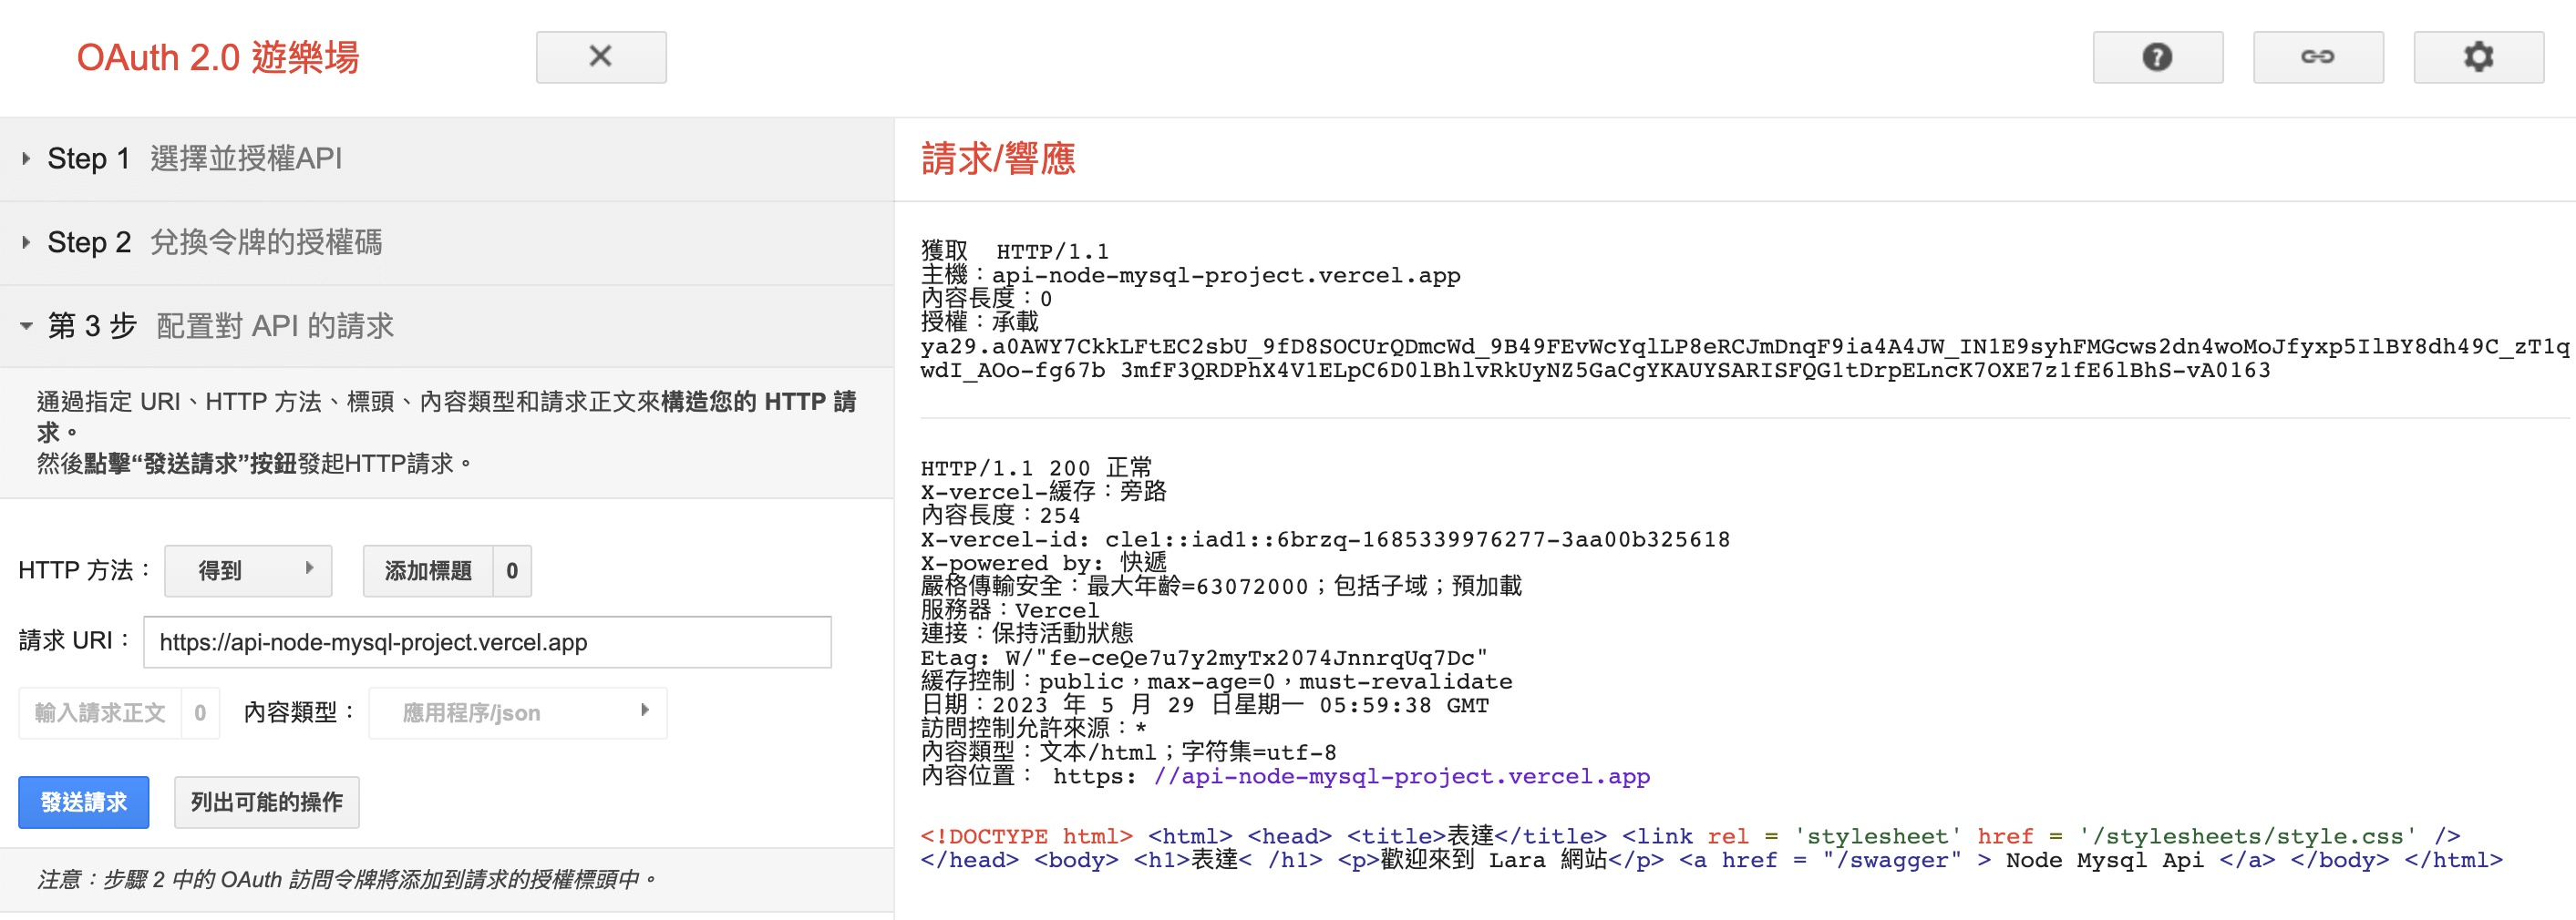2576x920 pixels.
Task: Click the 添加標題 button
Action: coord(428,571)
